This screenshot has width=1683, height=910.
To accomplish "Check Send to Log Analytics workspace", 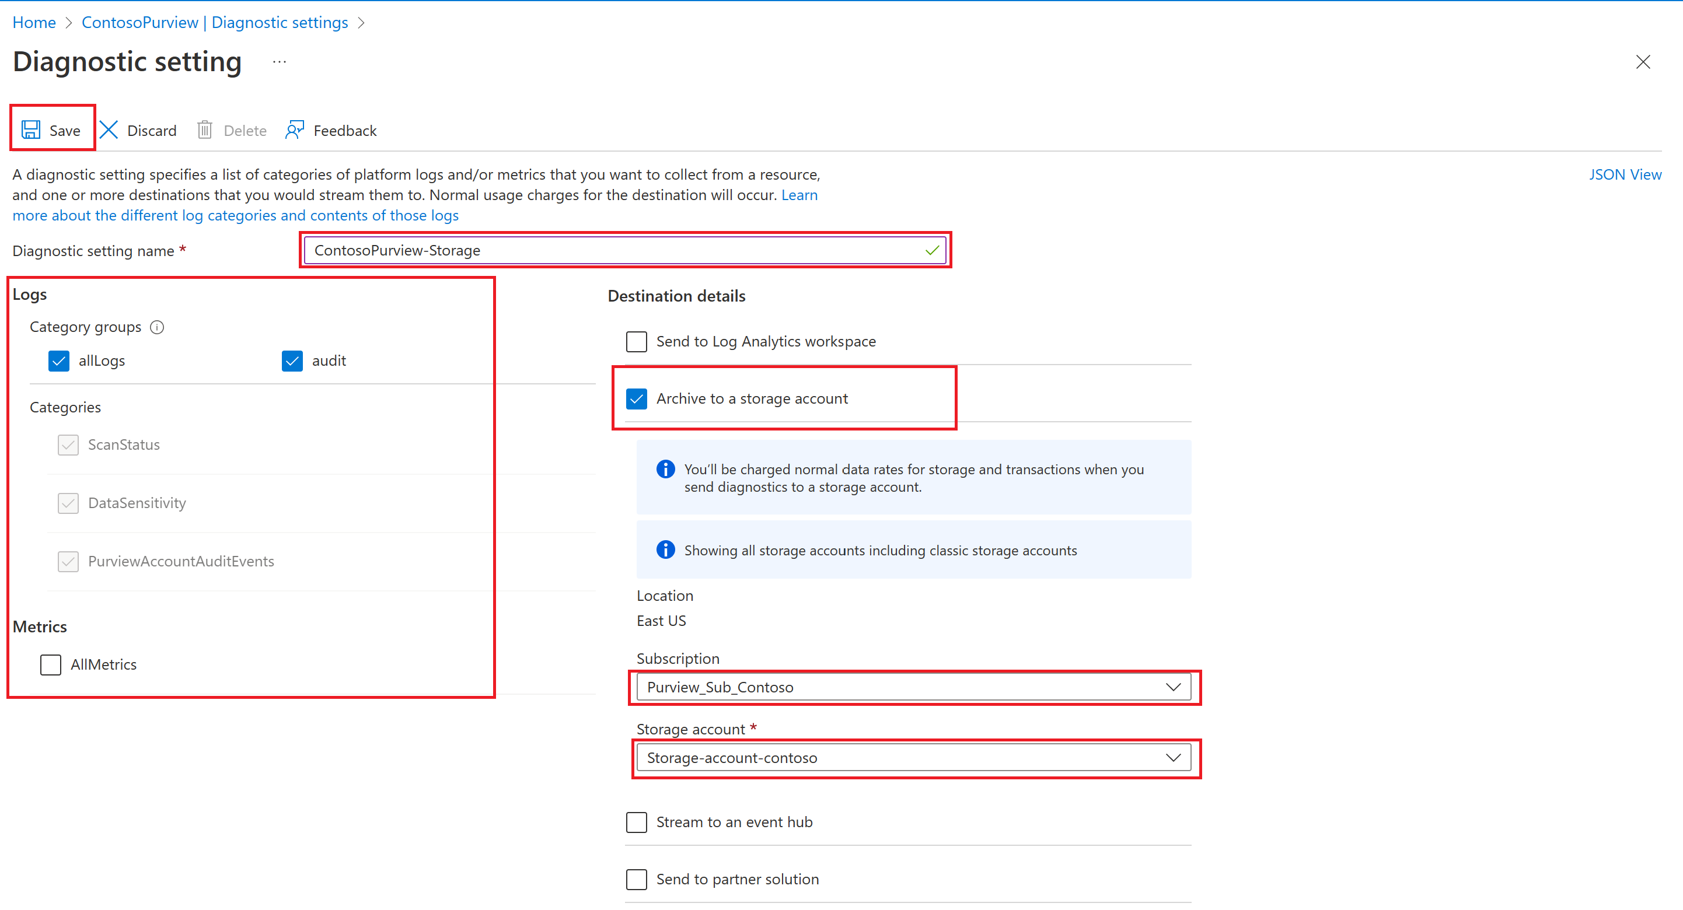I will [x=636, y=341].
